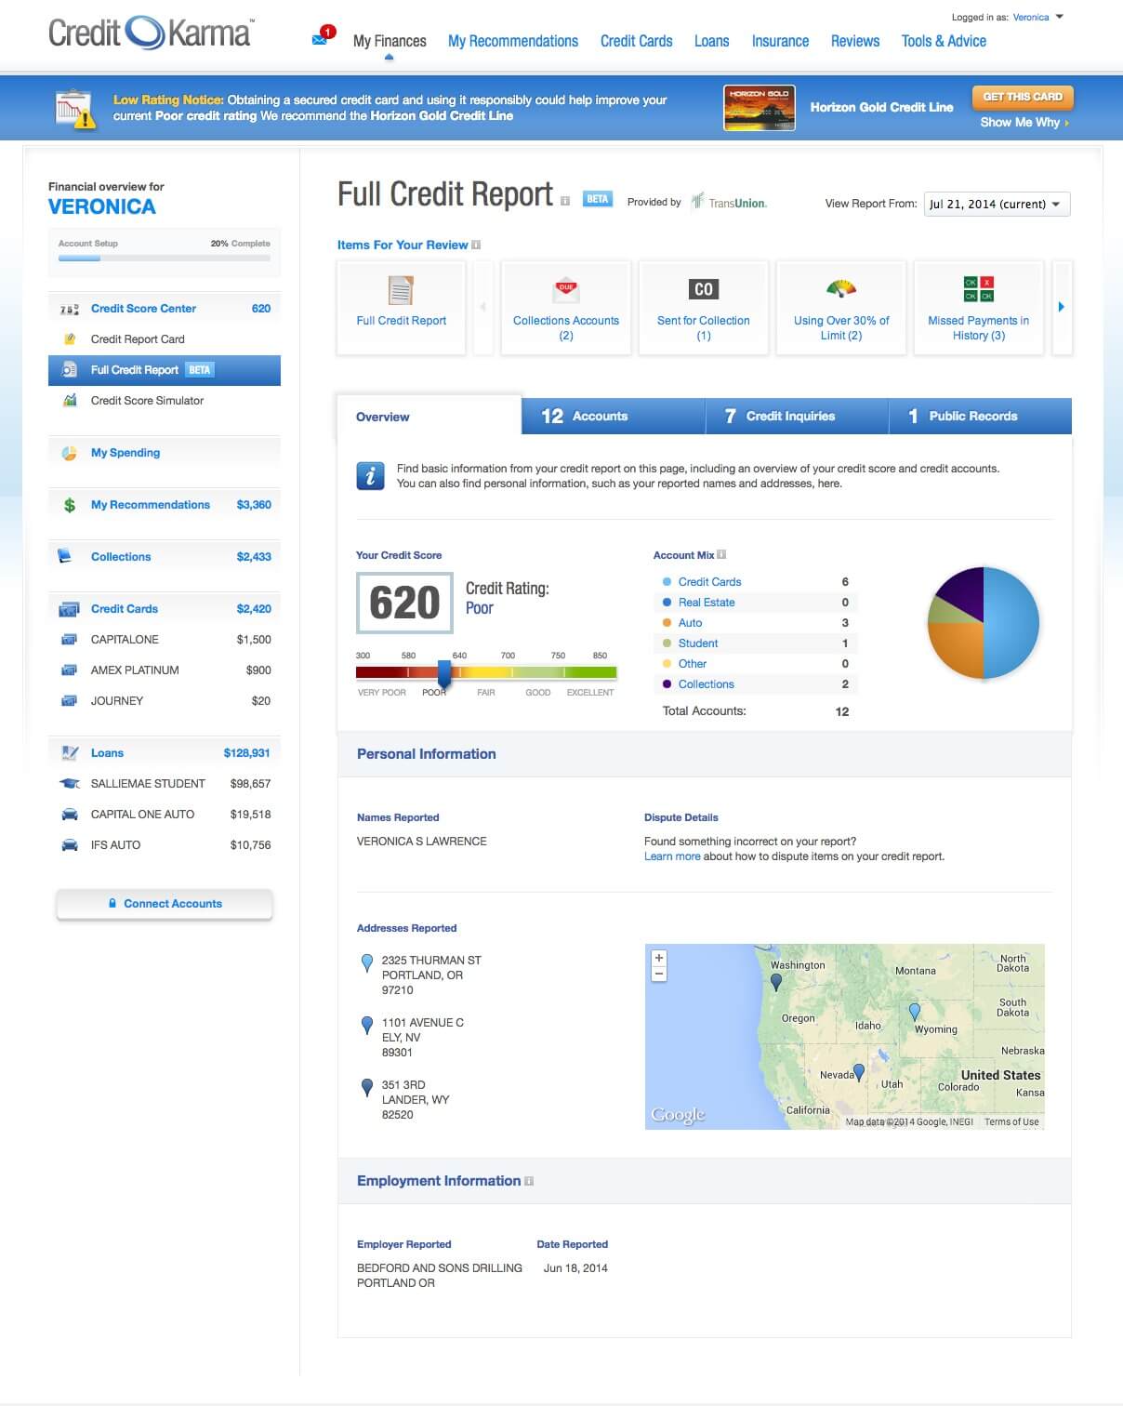1123x1406 pixels.
Task: Open My Finances in top navigation
Action: [390, 41]
